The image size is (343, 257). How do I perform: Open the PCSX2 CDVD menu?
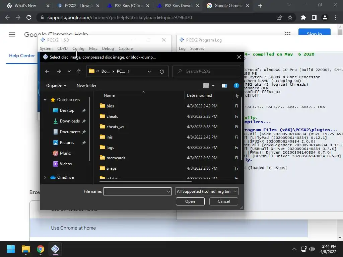(62, 49)
